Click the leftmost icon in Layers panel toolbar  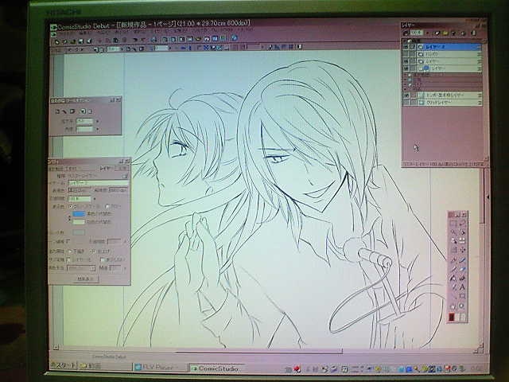406,33
